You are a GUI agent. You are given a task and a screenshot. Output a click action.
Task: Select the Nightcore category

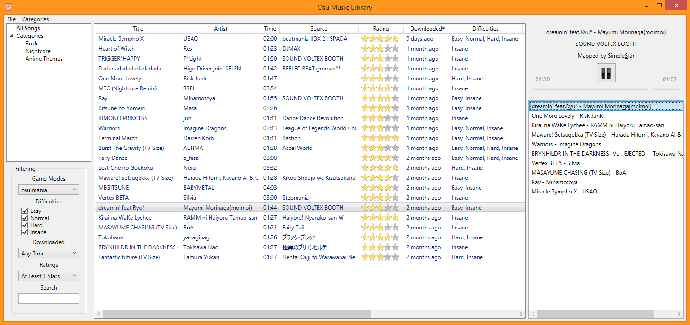tap(38, 51)
